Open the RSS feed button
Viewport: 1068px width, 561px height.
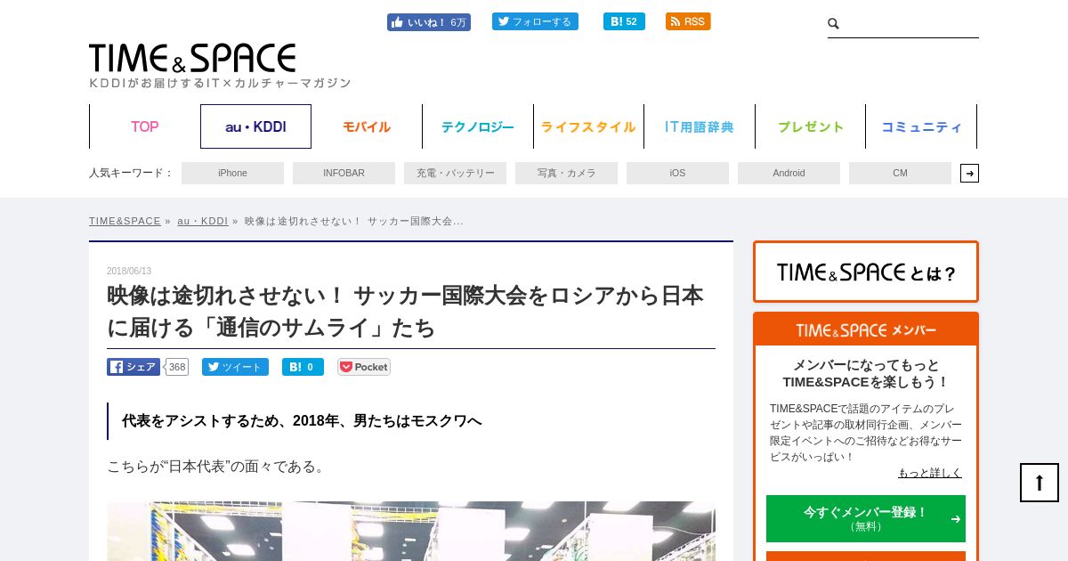[x=688, y=21]
